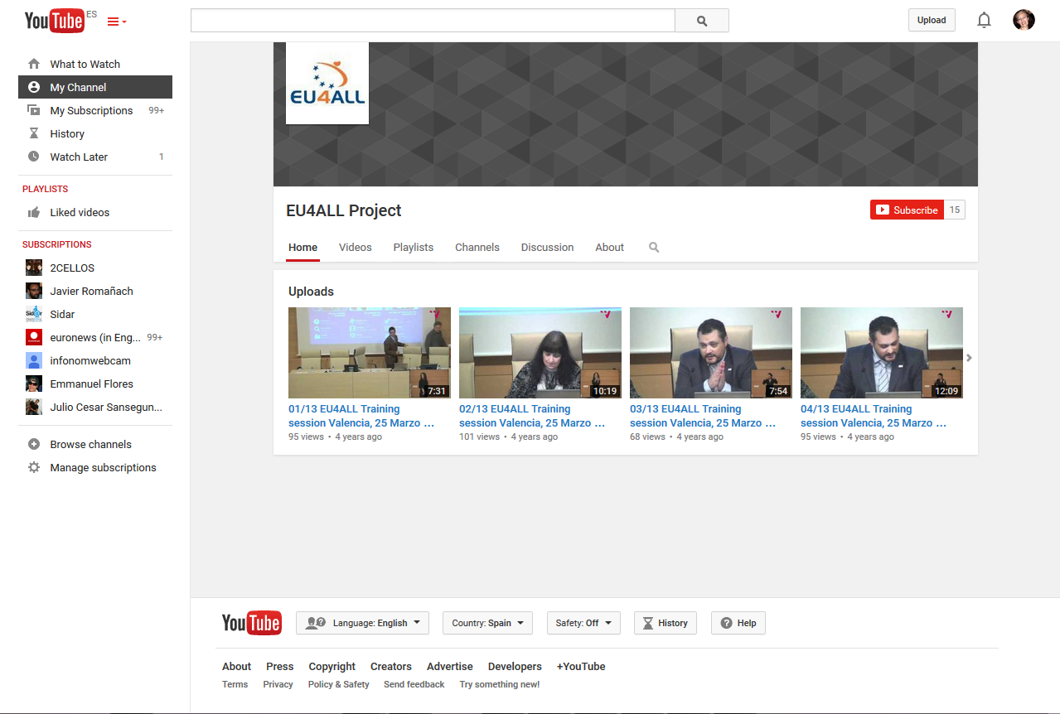The height and width of the screenshot is (714, 1060).
Task: Open the Language: English dropdown
Action: tap(362, 623)
